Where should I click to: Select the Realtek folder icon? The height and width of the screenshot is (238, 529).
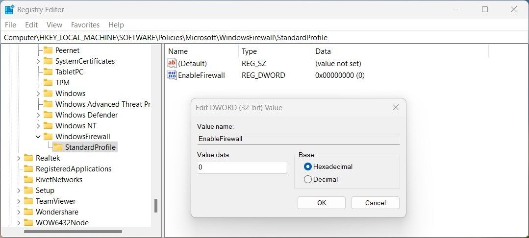(28, 159)
